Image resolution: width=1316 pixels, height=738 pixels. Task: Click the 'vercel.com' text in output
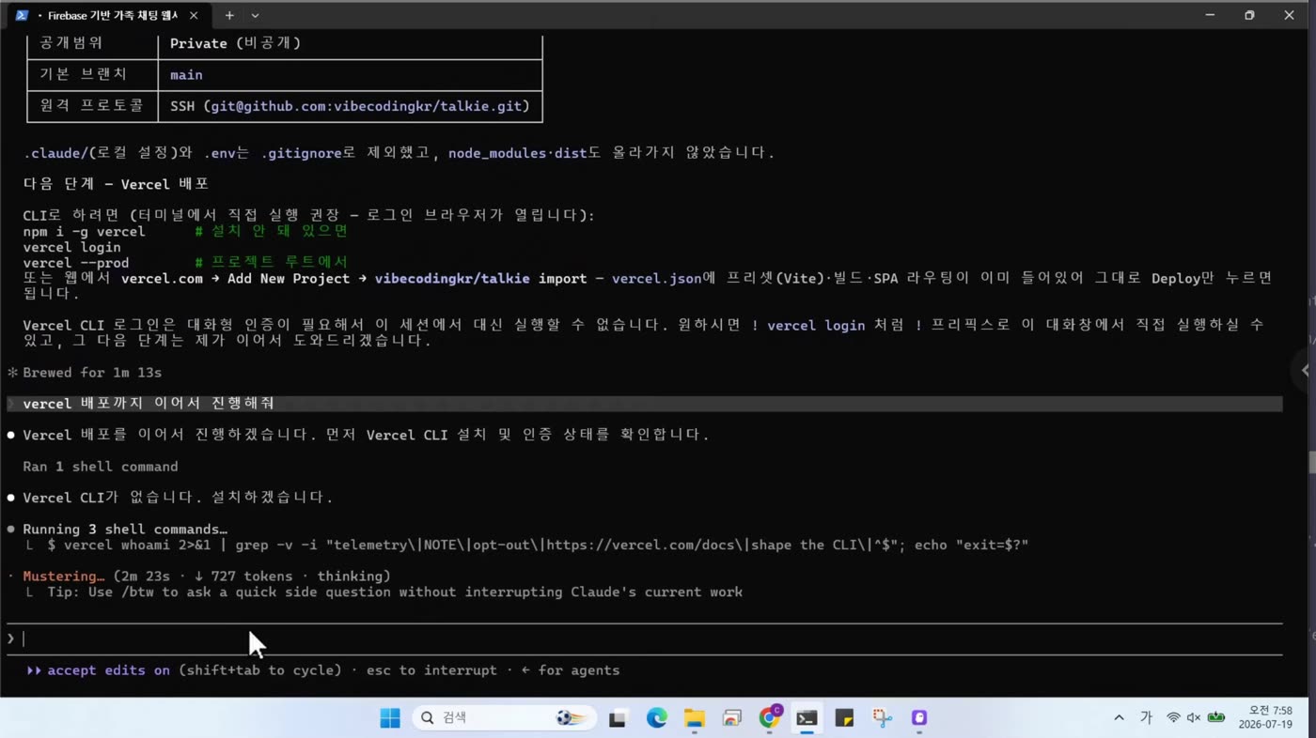click(162, 278)
